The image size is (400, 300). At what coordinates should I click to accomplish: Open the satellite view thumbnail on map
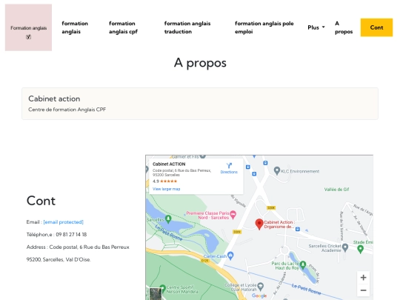pyautogui.click(x=155, y=294)
